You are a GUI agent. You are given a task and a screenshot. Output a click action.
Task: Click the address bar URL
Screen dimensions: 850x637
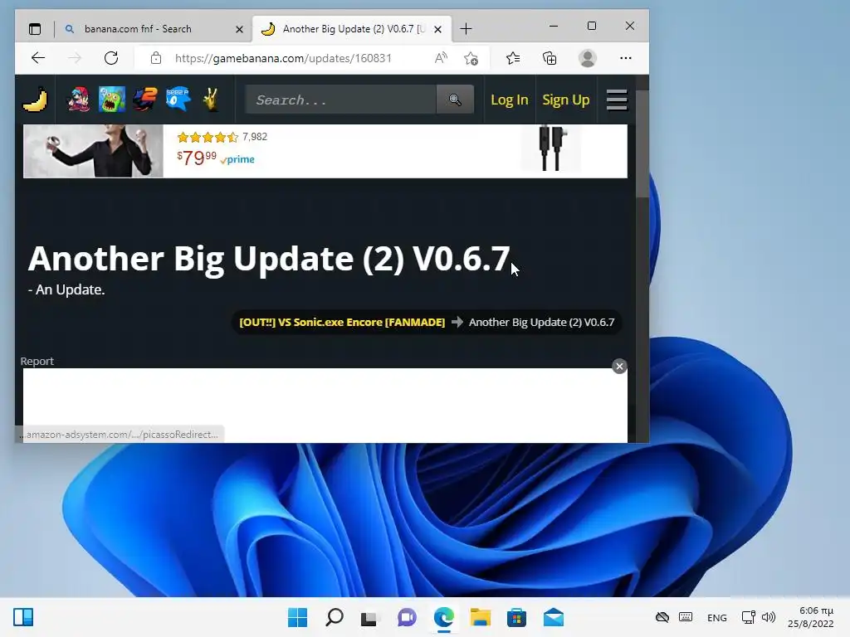tap(283, 58)
